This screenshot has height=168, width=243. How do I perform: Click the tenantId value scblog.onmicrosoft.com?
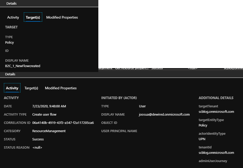coord(216,153)
